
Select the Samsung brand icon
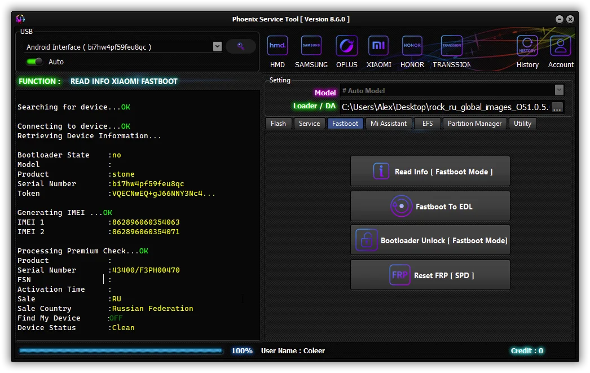pos(311,46)
